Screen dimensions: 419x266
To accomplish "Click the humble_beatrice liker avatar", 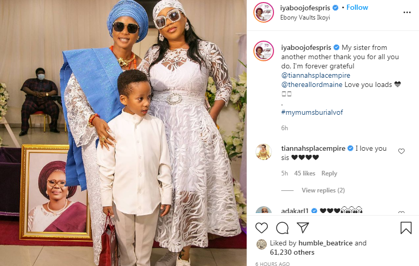I will 262,244.
